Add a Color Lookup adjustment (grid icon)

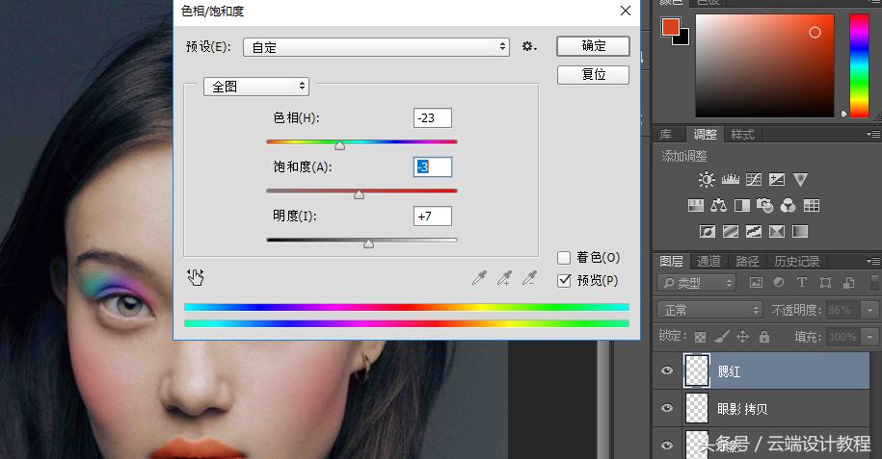tap(811, 206)
